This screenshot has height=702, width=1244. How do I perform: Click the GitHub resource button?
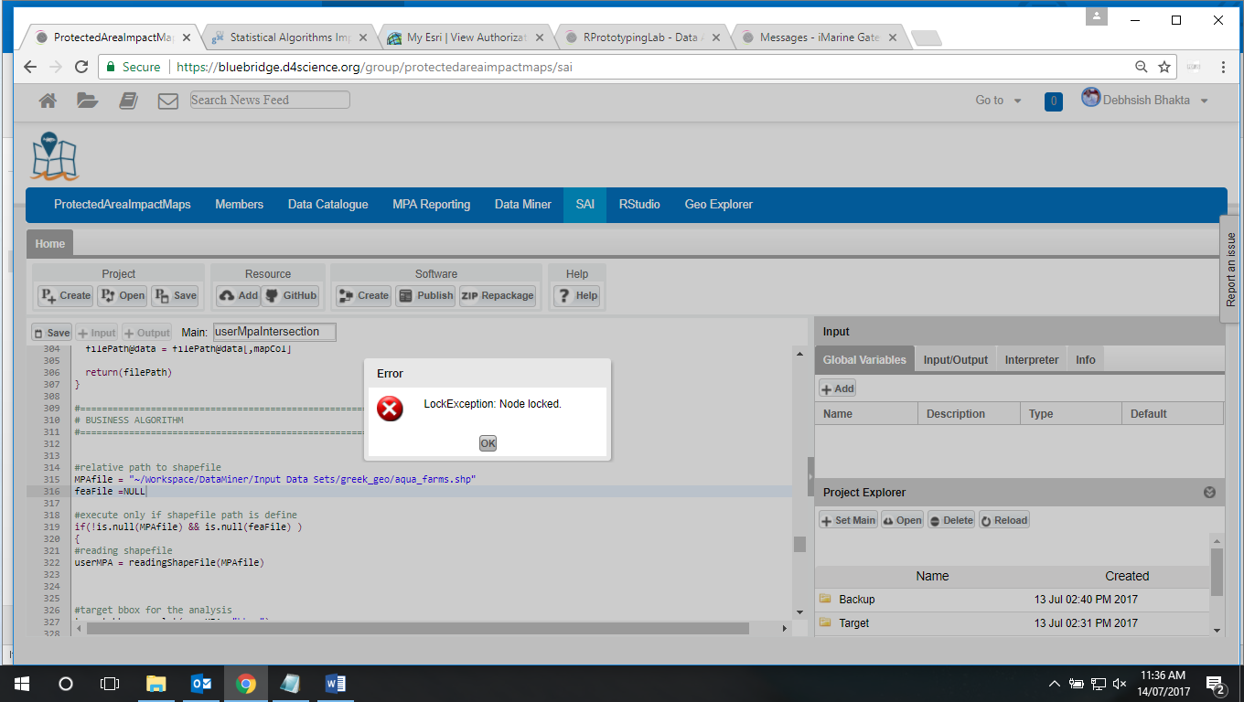tap(290, 295)
